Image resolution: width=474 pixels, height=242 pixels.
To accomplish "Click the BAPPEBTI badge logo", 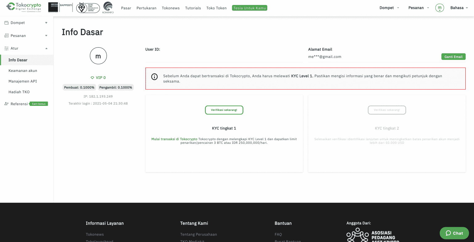I will 60,7.
